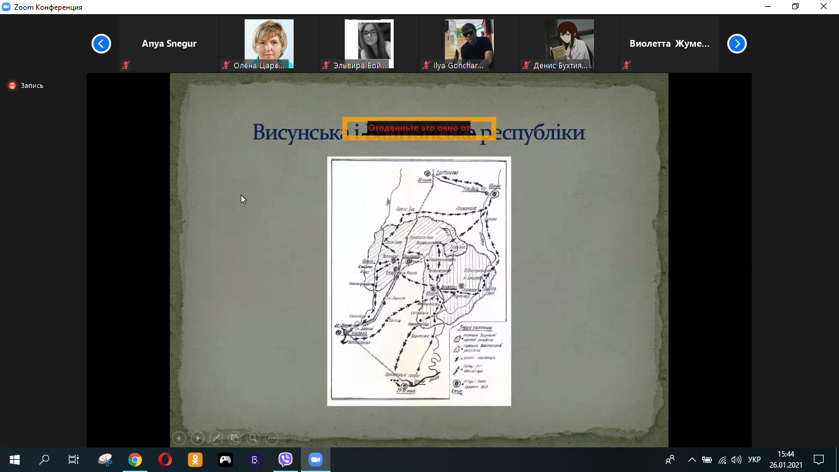
Task: Select Олена Царе participant video thumbnail
Action: [268, 44]
